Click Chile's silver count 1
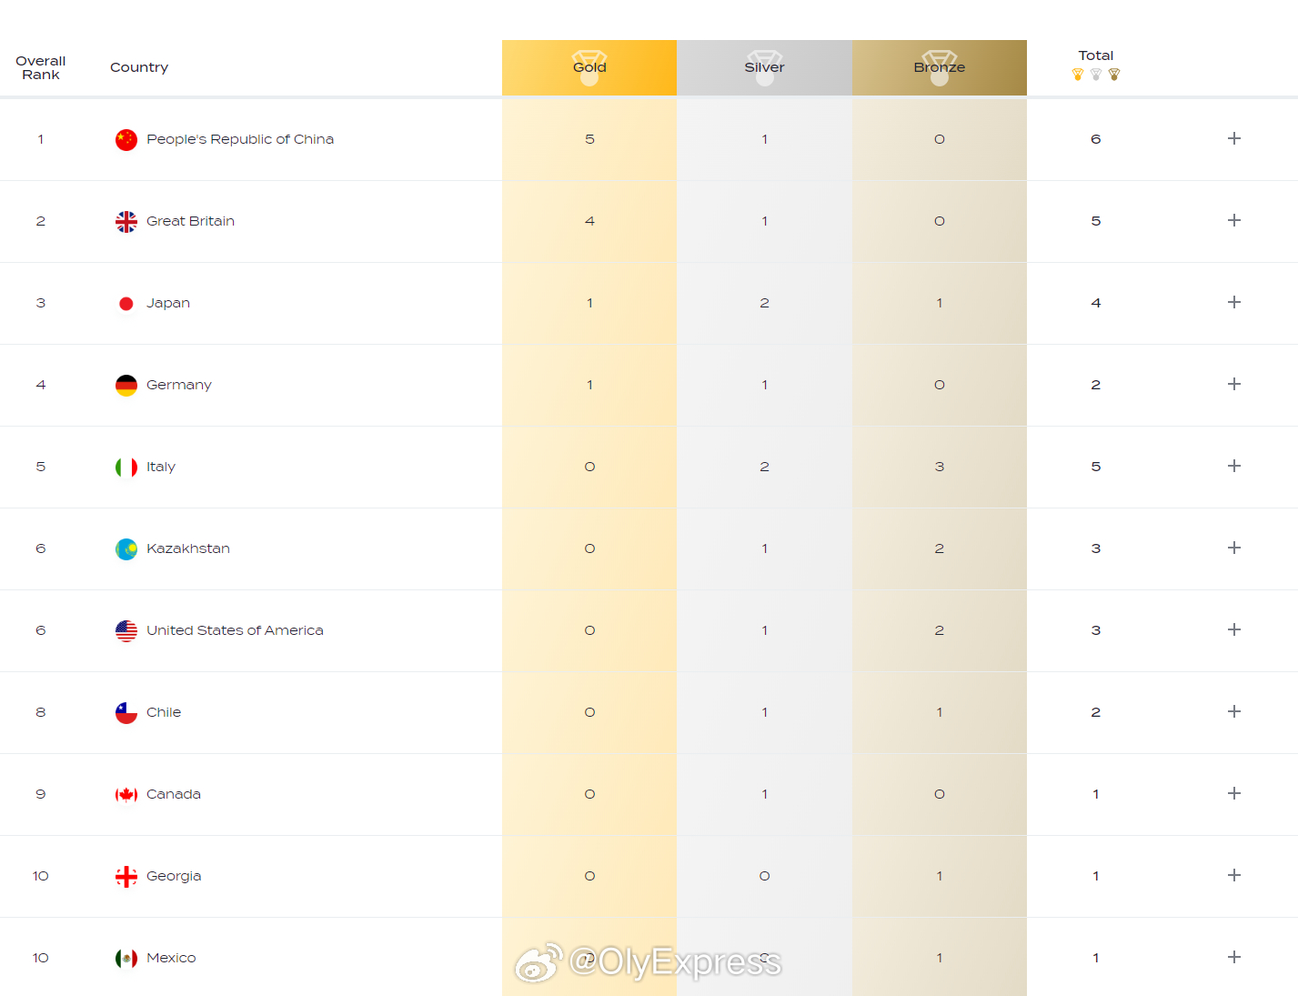This screenshot has height=996, width=1298. point(764,712)
